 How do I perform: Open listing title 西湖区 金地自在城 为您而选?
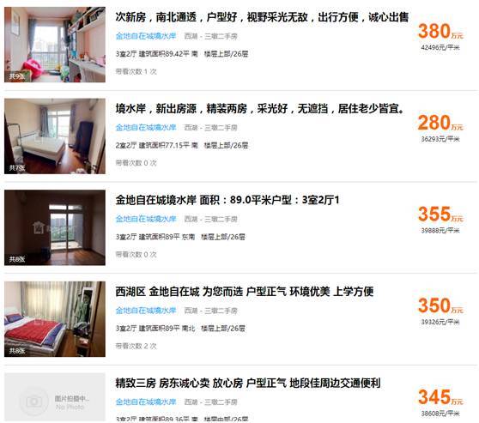(245, 292)
